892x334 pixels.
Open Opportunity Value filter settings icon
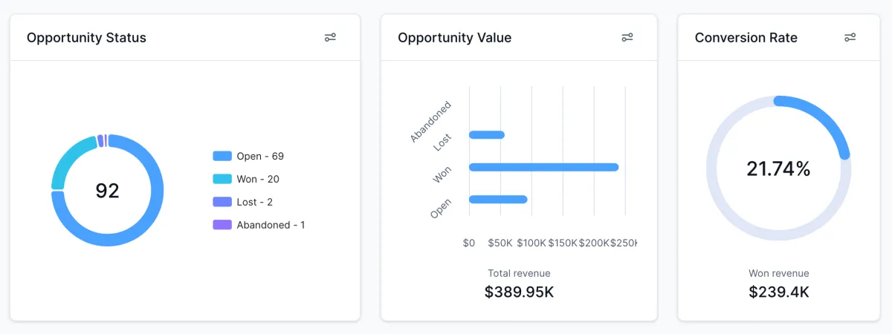pyautogui.click(x=627, y=38)
